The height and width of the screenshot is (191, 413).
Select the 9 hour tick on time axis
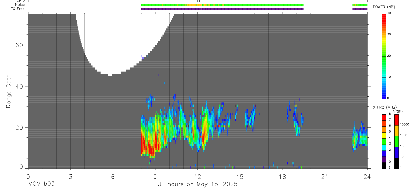pyautogui.click(x=155, y=177)
